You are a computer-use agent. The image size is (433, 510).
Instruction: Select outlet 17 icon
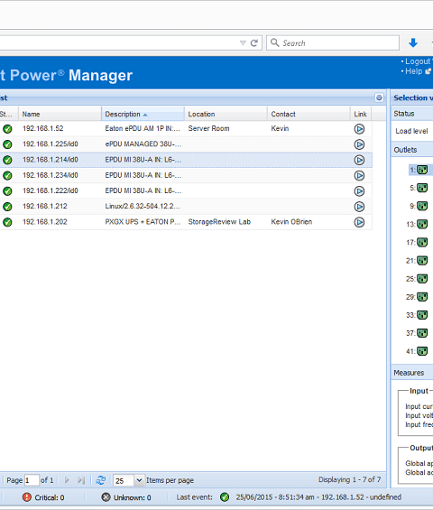coord(422,242)
